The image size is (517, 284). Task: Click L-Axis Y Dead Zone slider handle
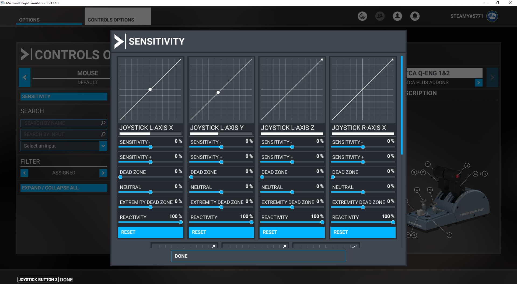tap(191, 177)
